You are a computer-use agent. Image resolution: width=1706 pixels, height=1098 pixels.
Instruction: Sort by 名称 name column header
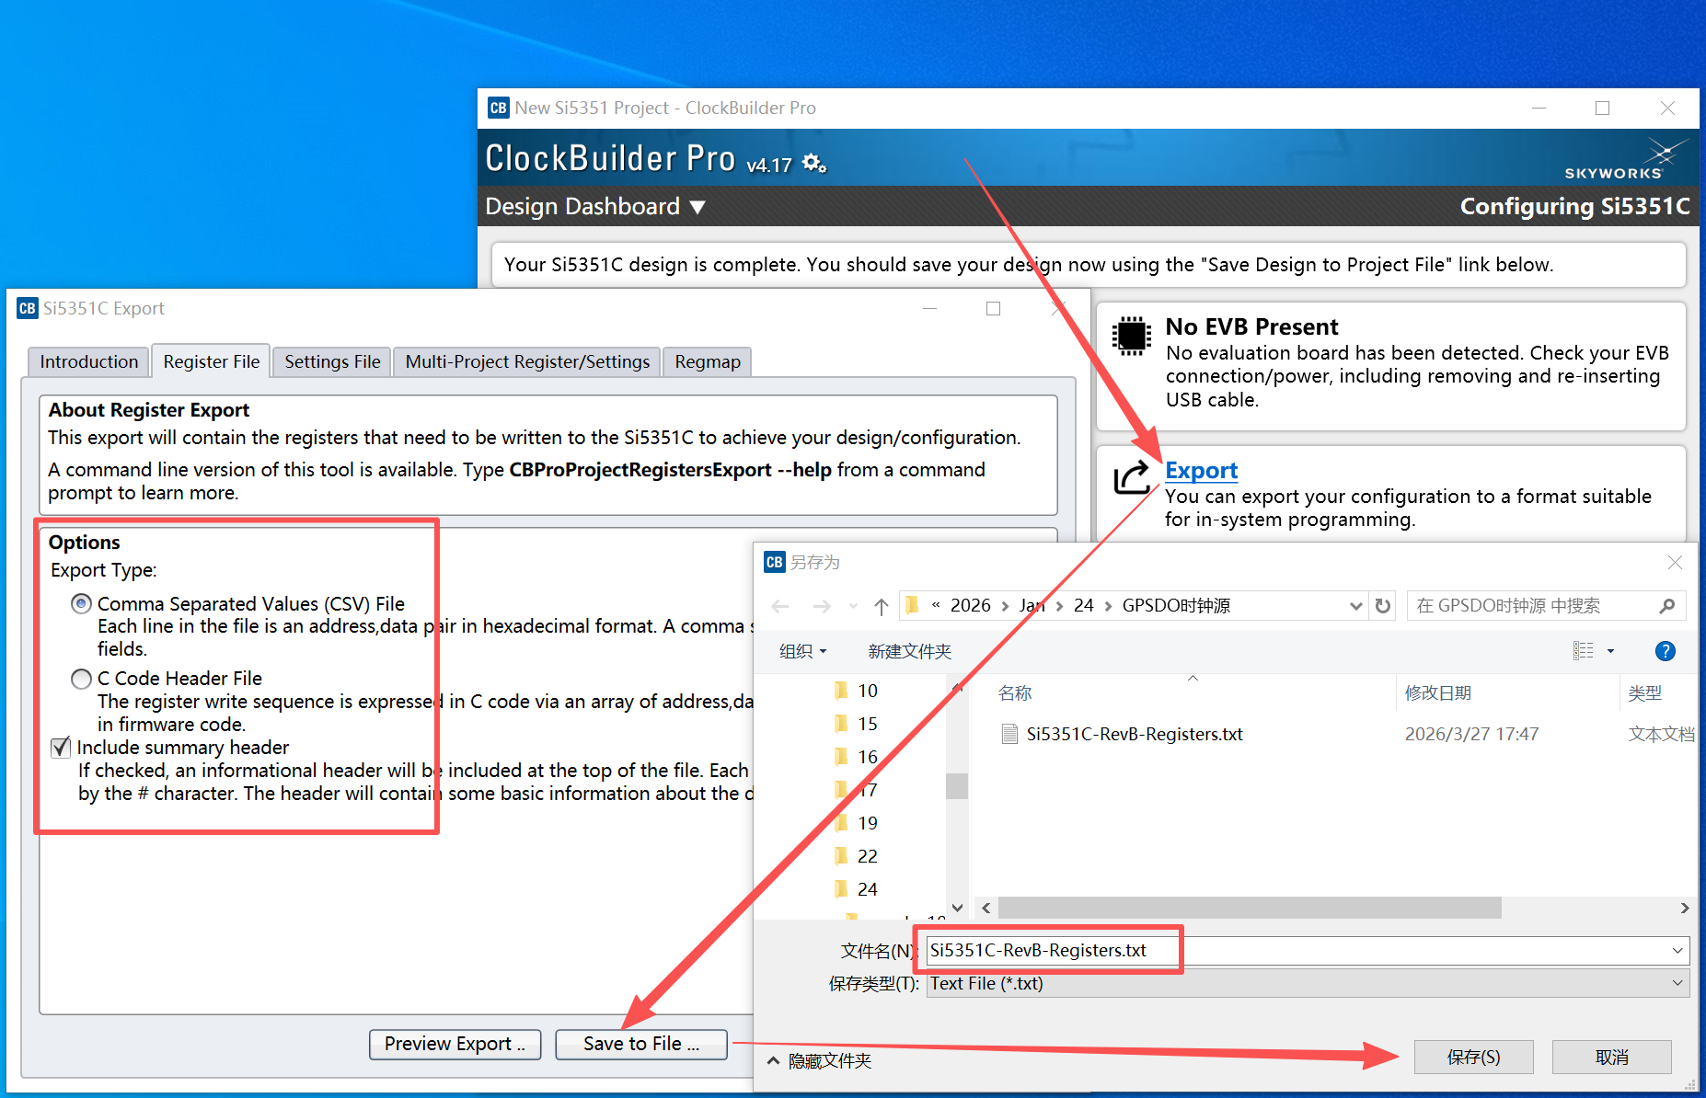[x=1015, y=692]
